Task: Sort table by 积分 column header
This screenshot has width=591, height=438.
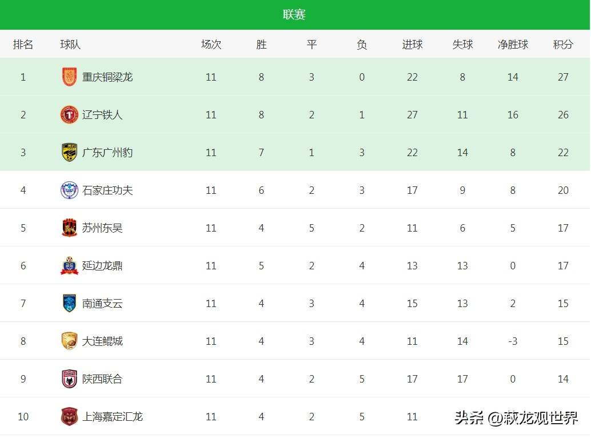Action: pyautogui.click(x=563, y=44)
